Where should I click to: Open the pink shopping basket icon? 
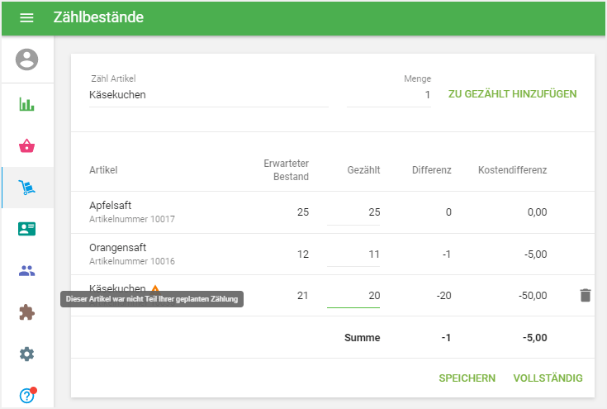(x=27, y=146)
